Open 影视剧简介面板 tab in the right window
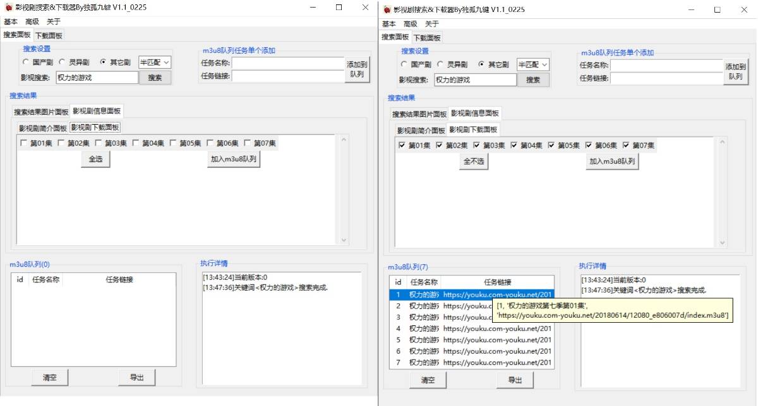Image resolution: width=758 pixels, height=406 pixels. pyautogui.click(x=421, y=130)
